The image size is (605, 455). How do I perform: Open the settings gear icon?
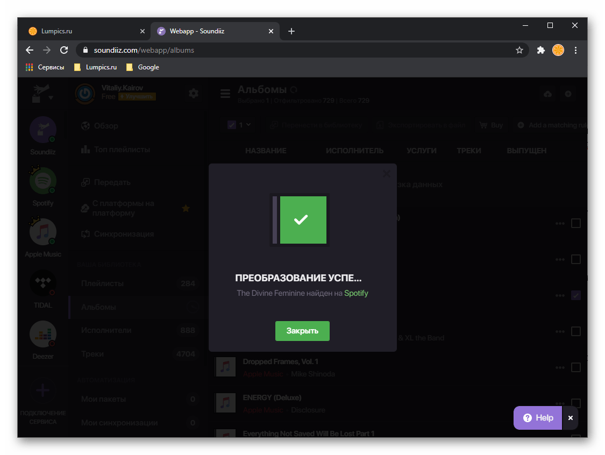coord(194,94)
